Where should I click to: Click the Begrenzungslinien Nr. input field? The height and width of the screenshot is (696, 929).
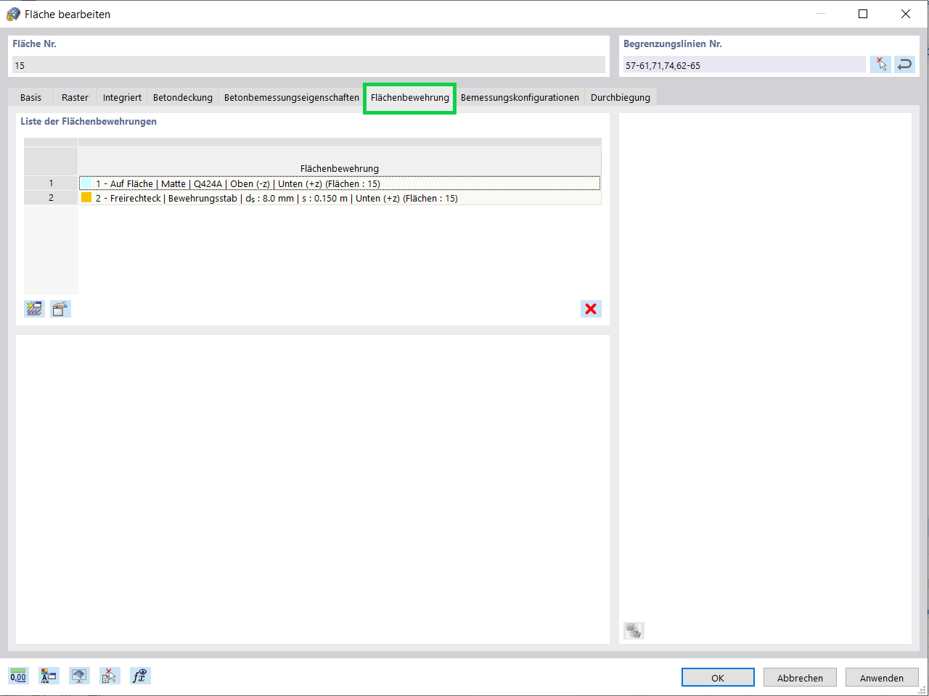click(744, 65)
